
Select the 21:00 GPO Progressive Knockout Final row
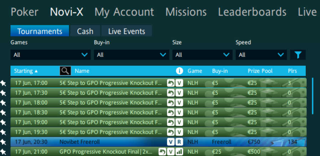[x=107, y=152]
